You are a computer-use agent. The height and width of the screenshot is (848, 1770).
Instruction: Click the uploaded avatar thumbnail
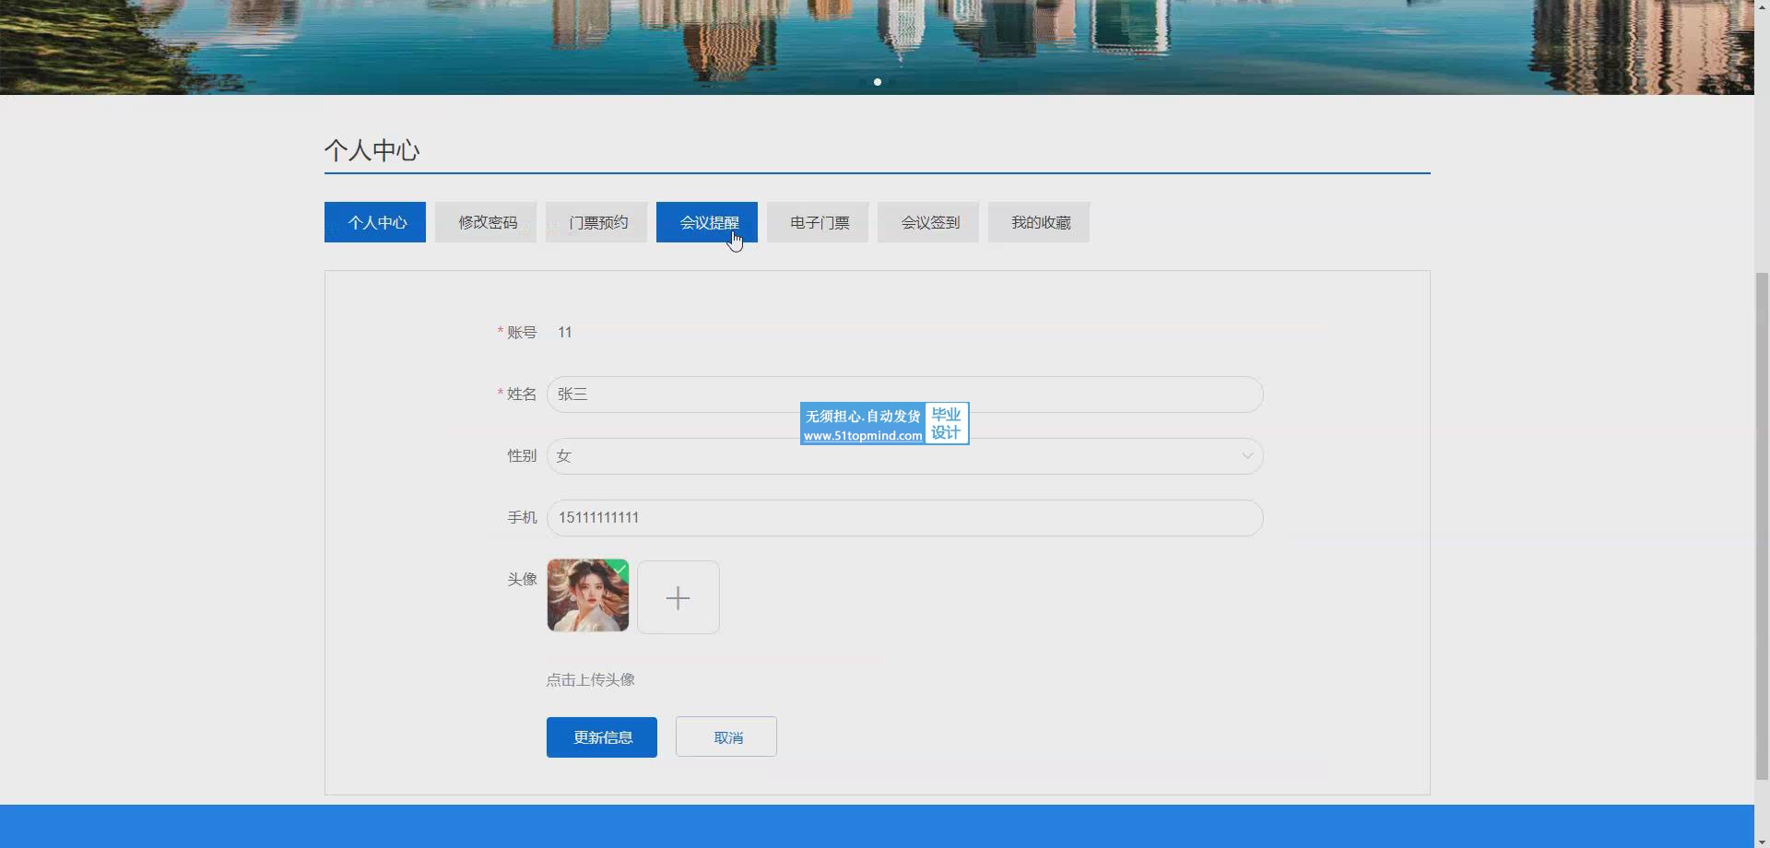(587, 595)
